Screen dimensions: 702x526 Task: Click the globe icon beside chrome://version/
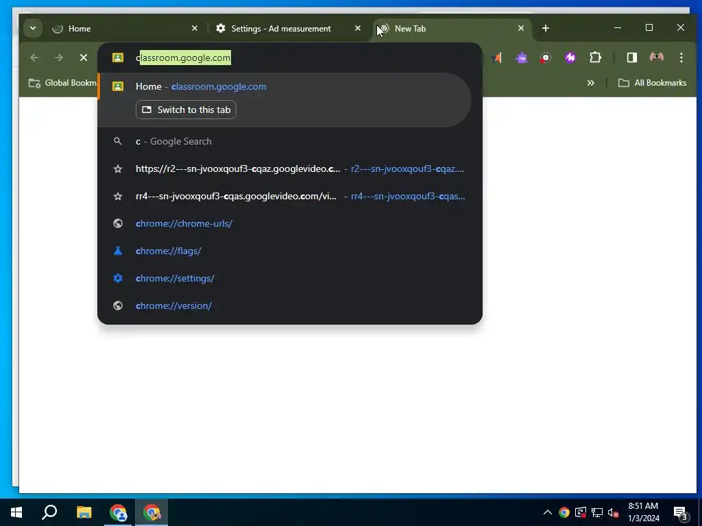[118, 305]
